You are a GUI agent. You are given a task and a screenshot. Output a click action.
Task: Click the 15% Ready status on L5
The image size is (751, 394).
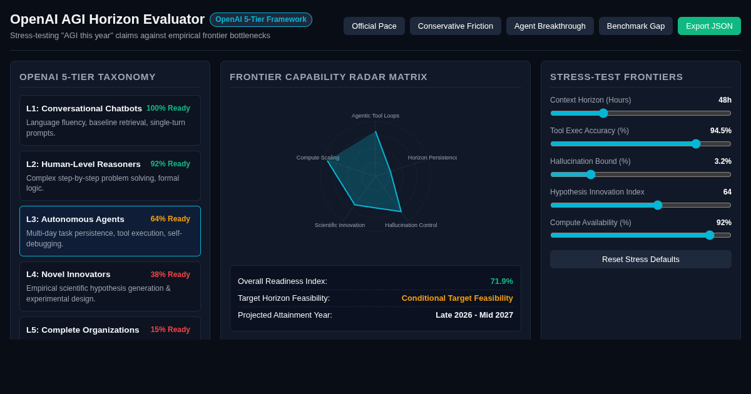170,330
